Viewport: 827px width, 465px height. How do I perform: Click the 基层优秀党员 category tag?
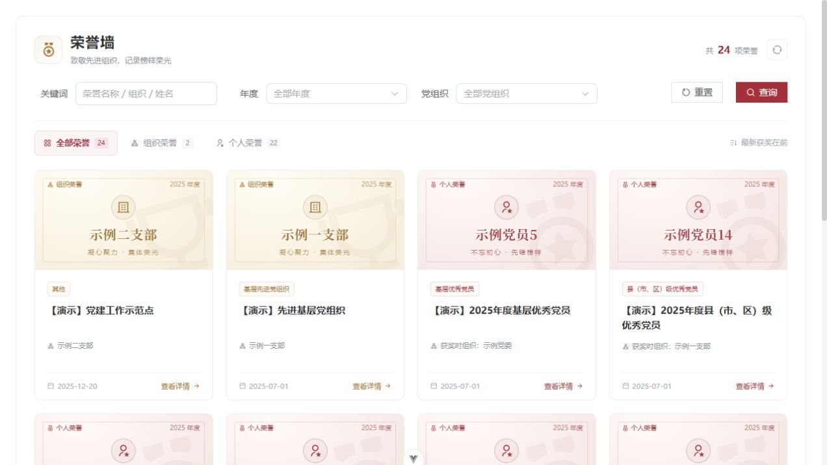454,289
